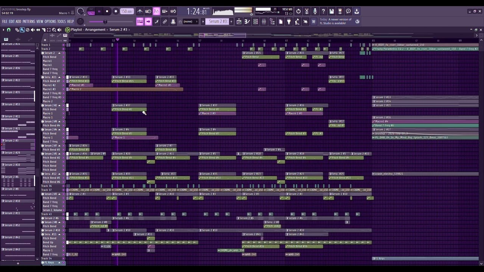Image resolution: width=484 pixels, height=272 pixels.
Task: Open pattern options arrow before Serum 2 #3
Action: [203, 22]
